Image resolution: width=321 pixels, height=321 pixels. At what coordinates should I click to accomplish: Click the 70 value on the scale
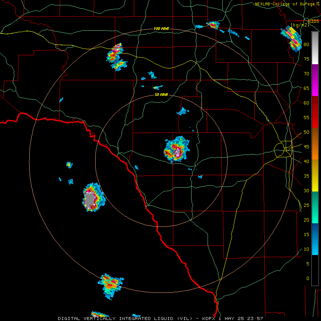pyautogui.click(x=306, y=74)
